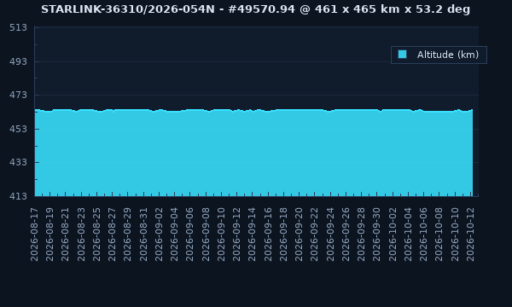Click the x-axis date 2026-08-19
Screen dimensions: 512x307
[49, 235]
